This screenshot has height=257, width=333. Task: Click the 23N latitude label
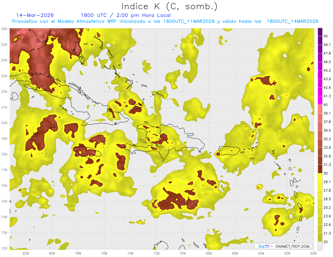(x=4, y=76)
